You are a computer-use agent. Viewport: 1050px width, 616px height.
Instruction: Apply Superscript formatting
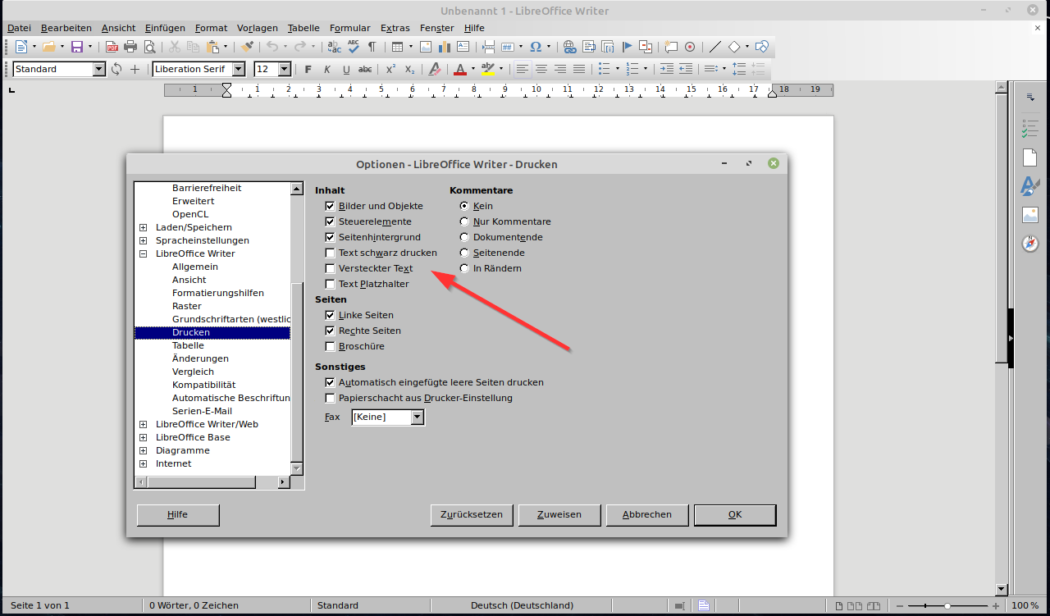(391, 70)
